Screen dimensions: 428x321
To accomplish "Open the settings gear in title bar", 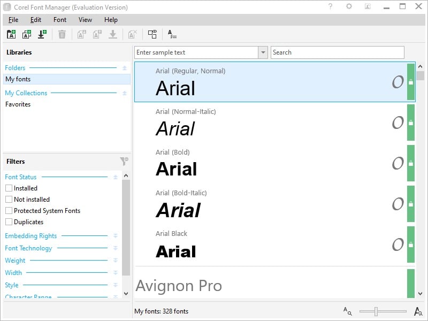I will tap(349, 6).
